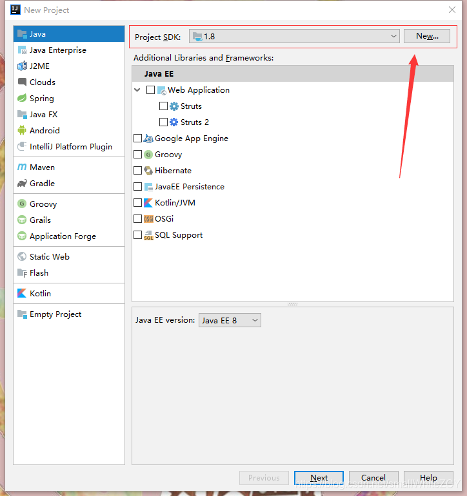Click the Static Web globe icon
The image size is (467, 496).
[x=22, y=256]
